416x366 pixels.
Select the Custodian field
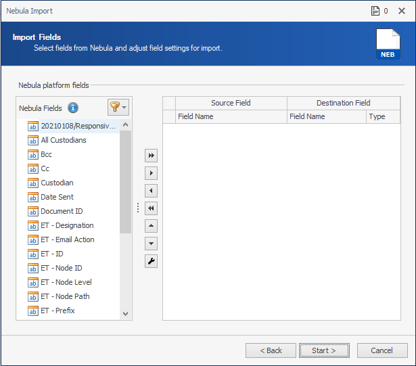57,183
